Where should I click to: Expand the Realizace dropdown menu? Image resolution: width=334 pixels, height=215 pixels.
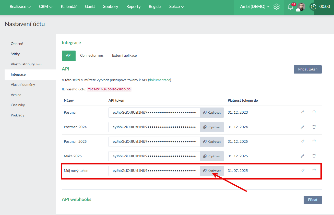coord(20,7)
